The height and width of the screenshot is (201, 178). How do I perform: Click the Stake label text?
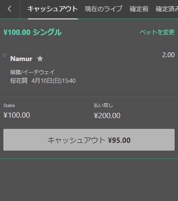9,106
